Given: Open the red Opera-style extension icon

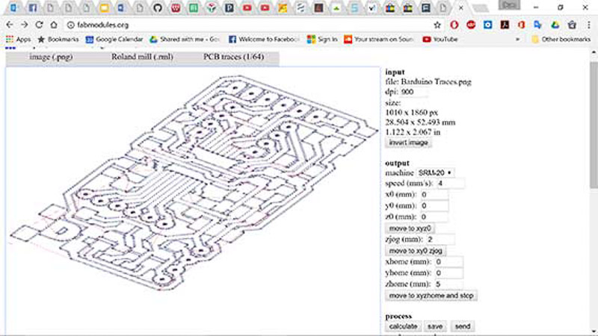Looking at the screenshot, I should (x=454, y=25).
